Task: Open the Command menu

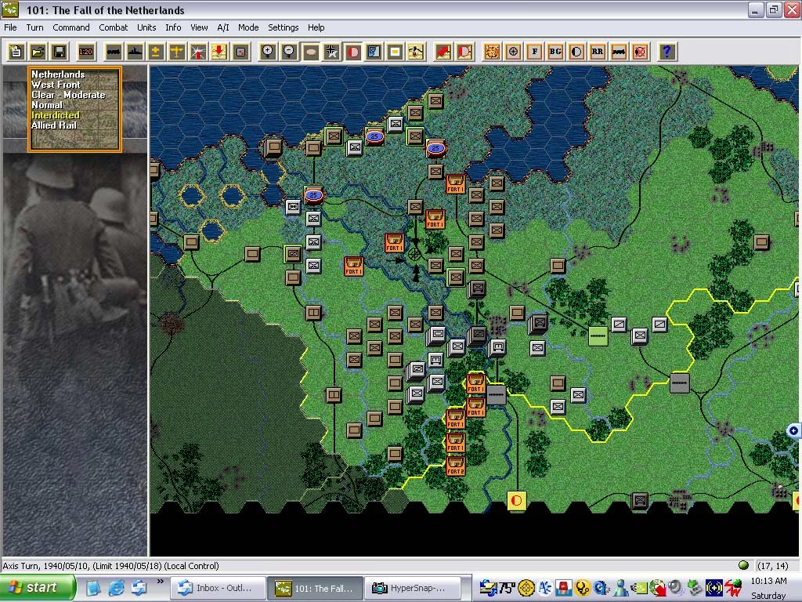Action: click(71, 27)
